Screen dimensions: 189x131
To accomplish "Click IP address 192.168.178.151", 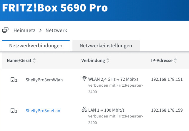I will [x=167, y=79].
